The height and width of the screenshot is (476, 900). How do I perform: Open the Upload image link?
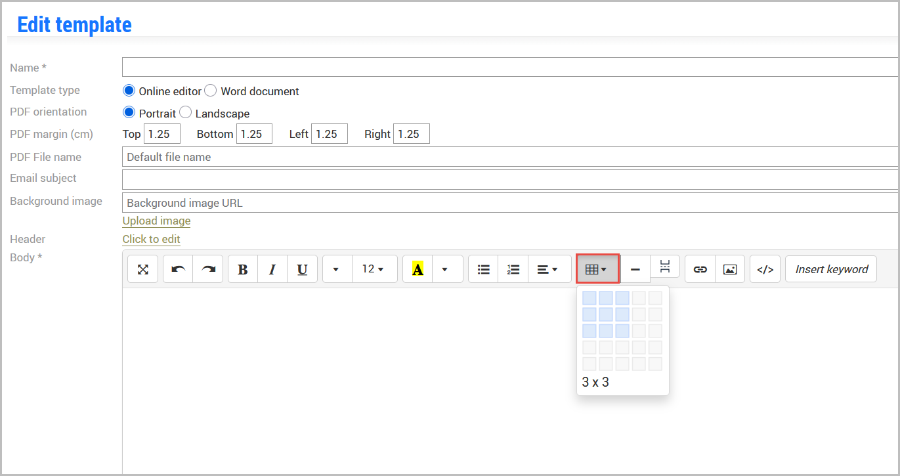pos(156,221)
